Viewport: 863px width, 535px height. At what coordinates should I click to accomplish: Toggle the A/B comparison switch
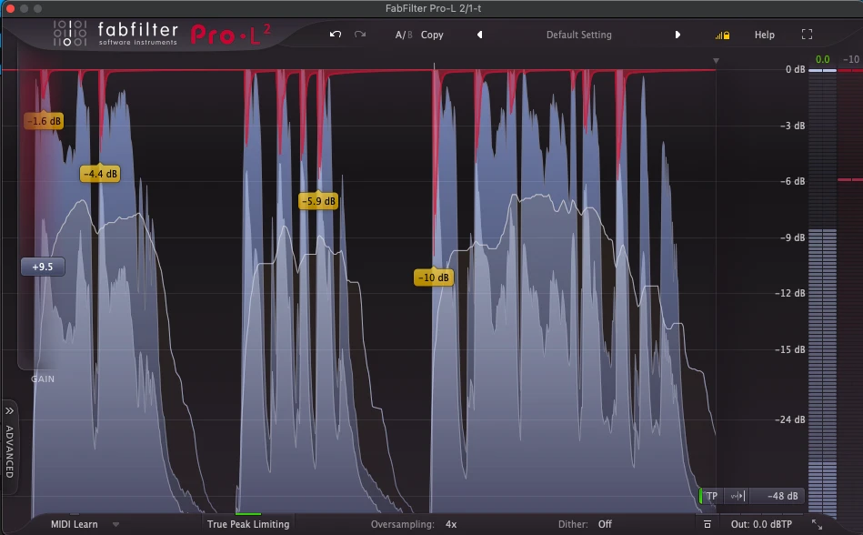403,35
